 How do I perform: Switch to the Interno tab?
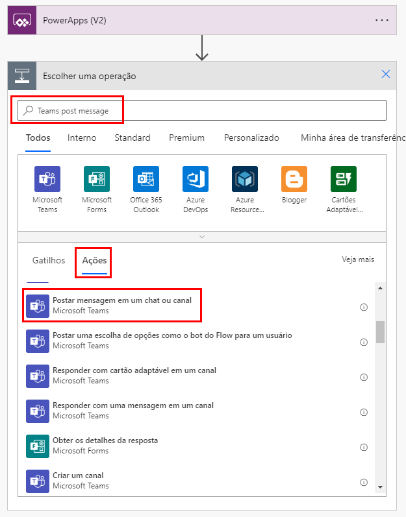coord(82,138)
